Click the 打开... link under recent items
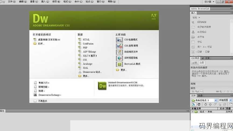233x131 pixels. [41, 44]
